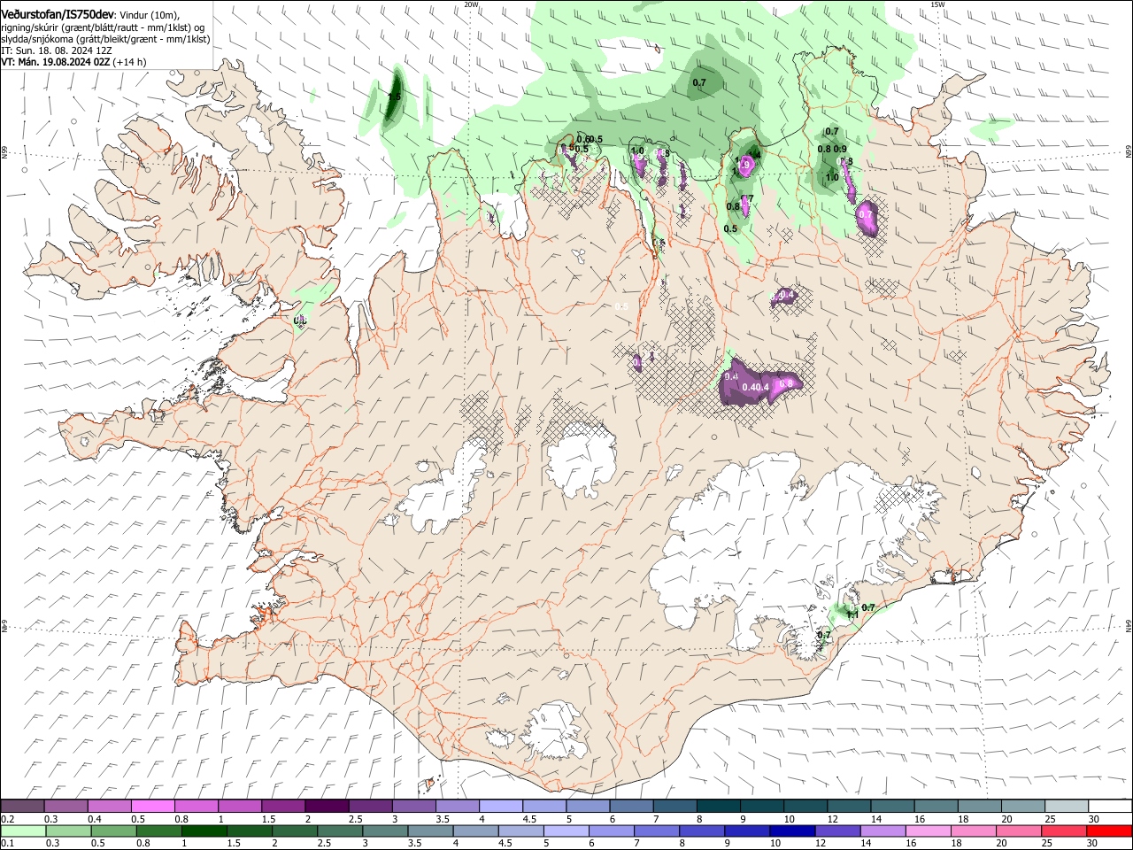Click the light pink 16–18 rain legend swatch

[929, 831]
